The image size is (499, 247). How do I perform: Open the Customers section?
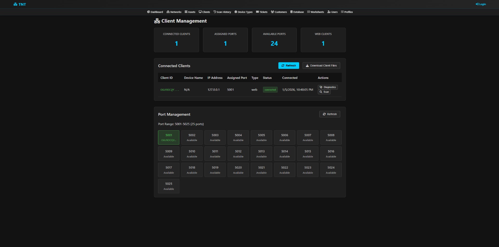coord(279,12)
